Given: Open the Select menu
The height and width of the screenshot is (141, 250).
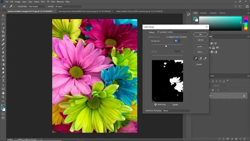Looking at the screenshot, I should [x=36, y=2].
